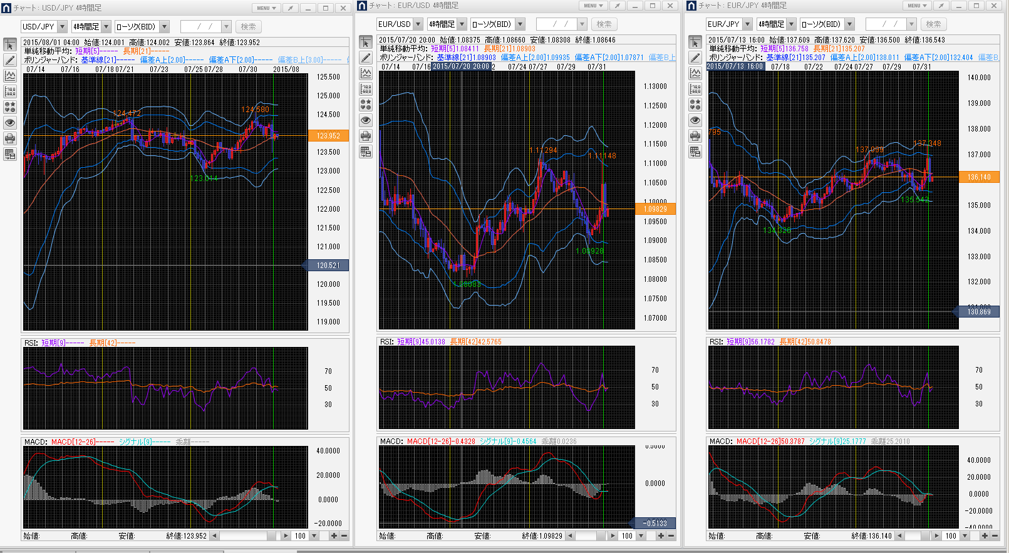Pick the pencil drawing tool in EUR/USD chart

pyautogui.click(x=366, y=58)
